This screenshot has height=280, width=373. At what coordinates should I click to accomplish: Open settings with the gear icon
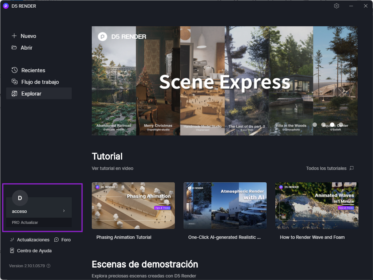tap(337, 6)
